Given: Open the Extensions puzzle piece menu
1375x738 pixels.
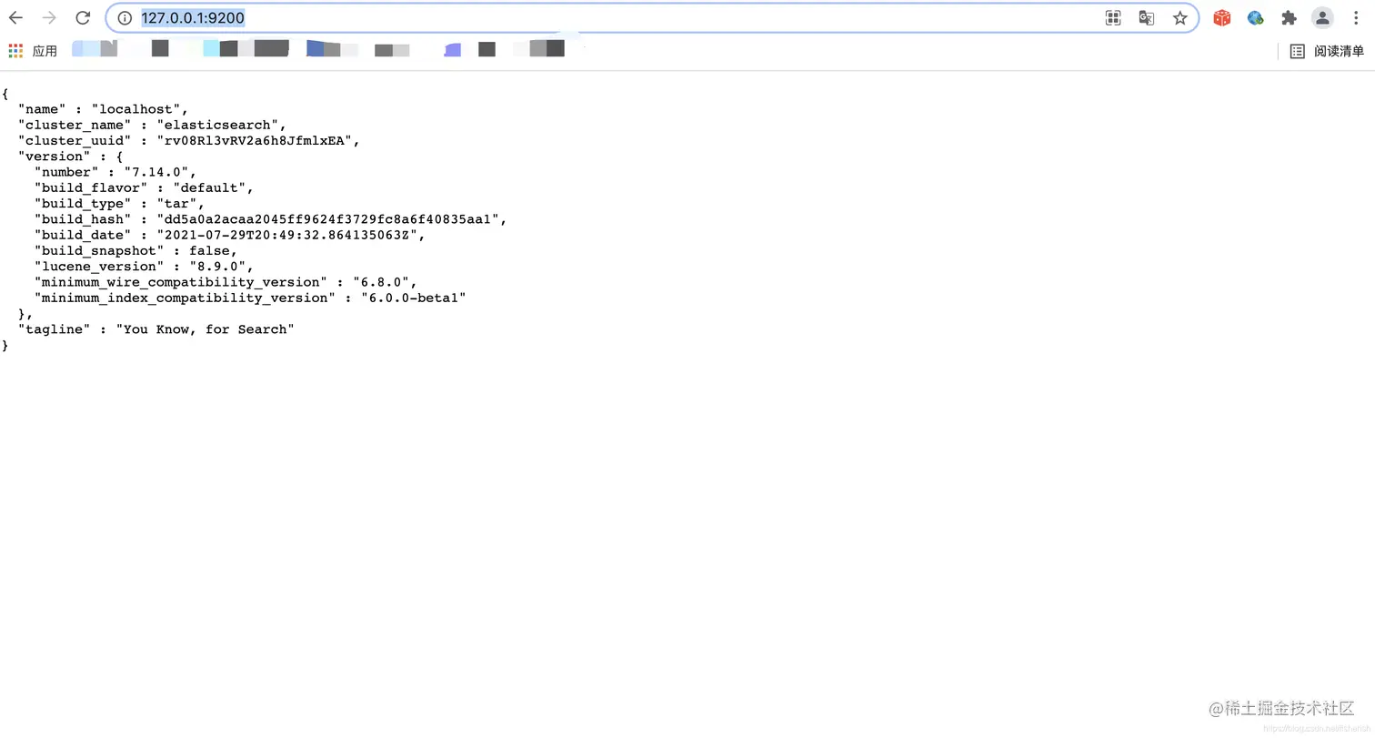Looking at the screenshot, I should 1289,18.
